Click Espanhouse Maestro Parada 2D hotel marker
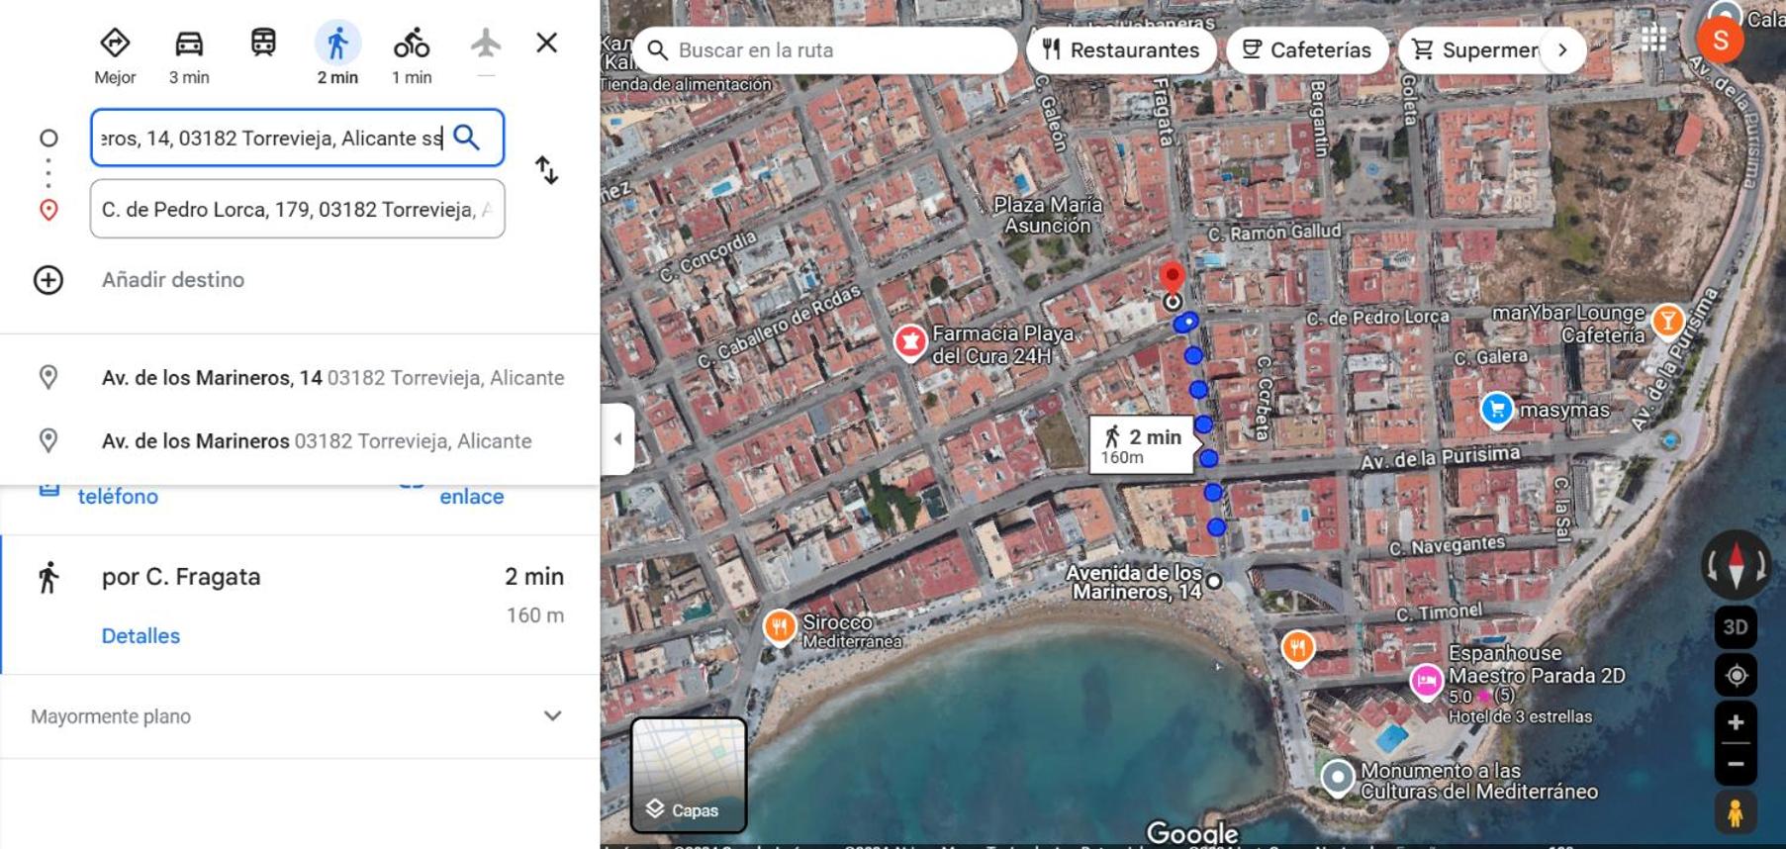Screen dimensions: 1786x849 tap(1427, 681)
